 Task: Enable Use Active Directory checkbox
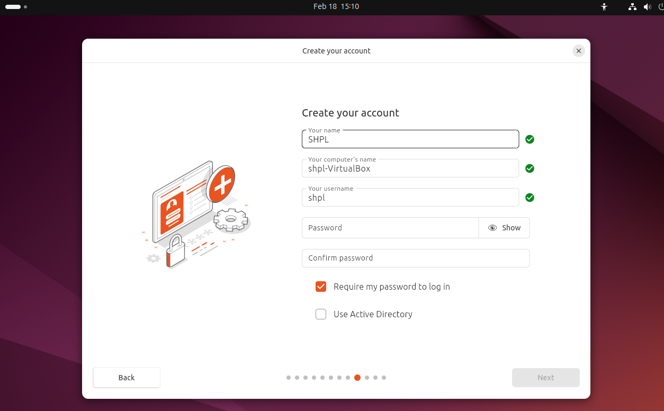pyautogui.click(x=321, y=314)
